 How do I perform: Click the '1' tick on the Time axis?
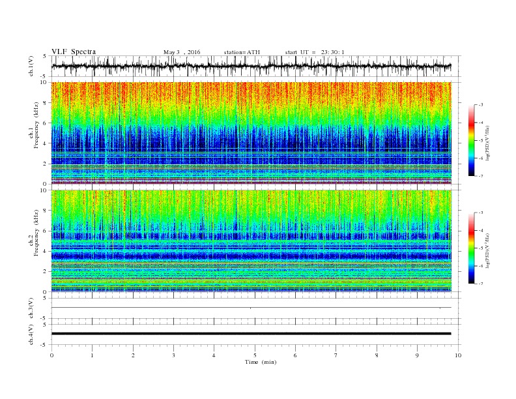click(92, 355)
